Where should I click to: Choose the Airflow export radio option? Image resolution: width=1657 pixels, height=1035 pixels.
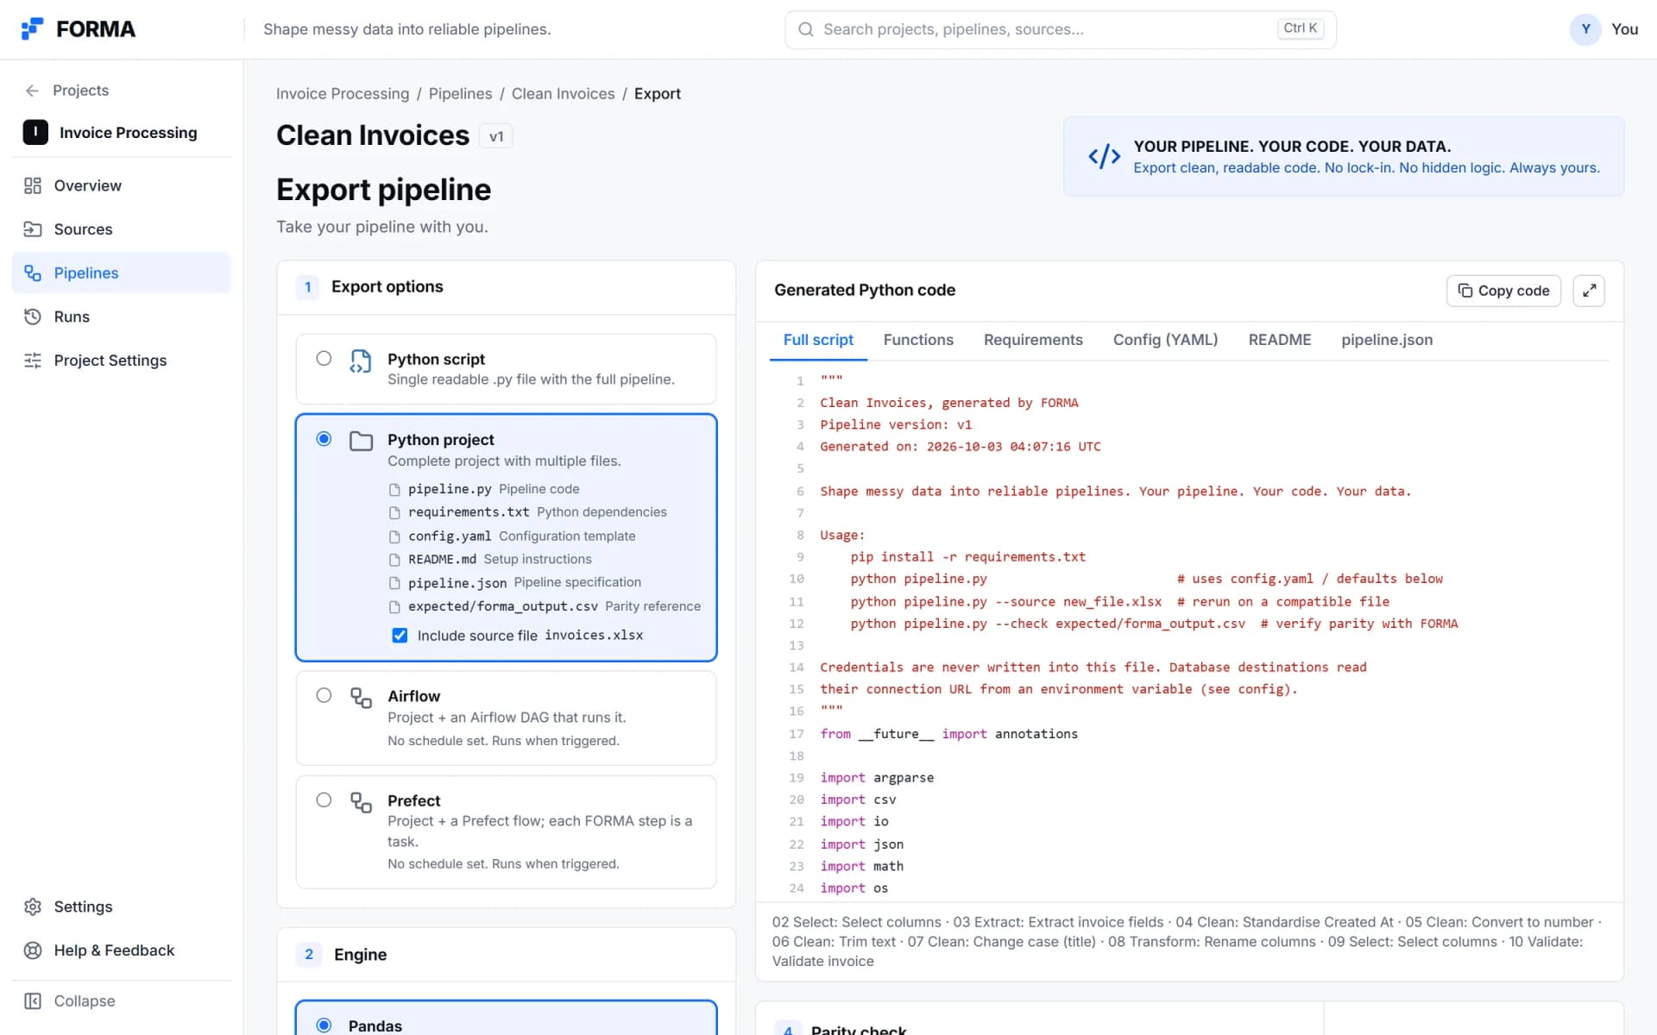pos(324,695)
